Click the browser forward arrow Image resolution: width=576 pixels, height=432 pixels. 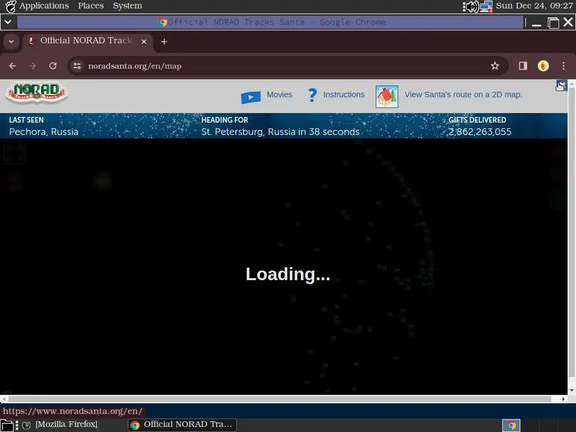tap(33, 66)
